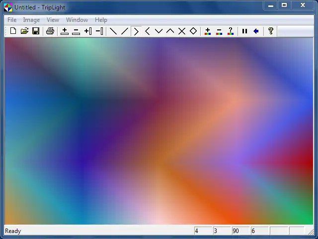Open the Image menu
318x239 pixels.
coord(31,20)
